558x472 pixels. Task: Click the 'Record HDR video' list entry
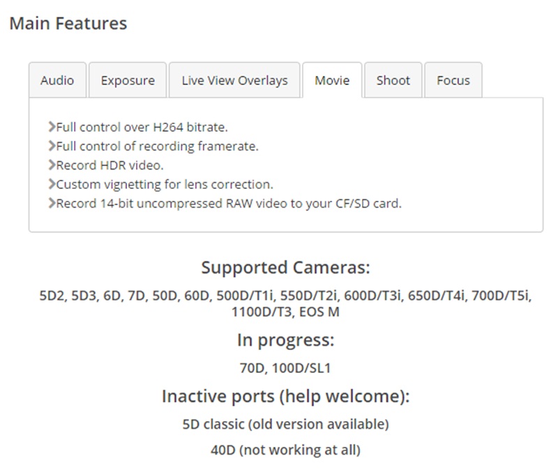coord(110,165)
